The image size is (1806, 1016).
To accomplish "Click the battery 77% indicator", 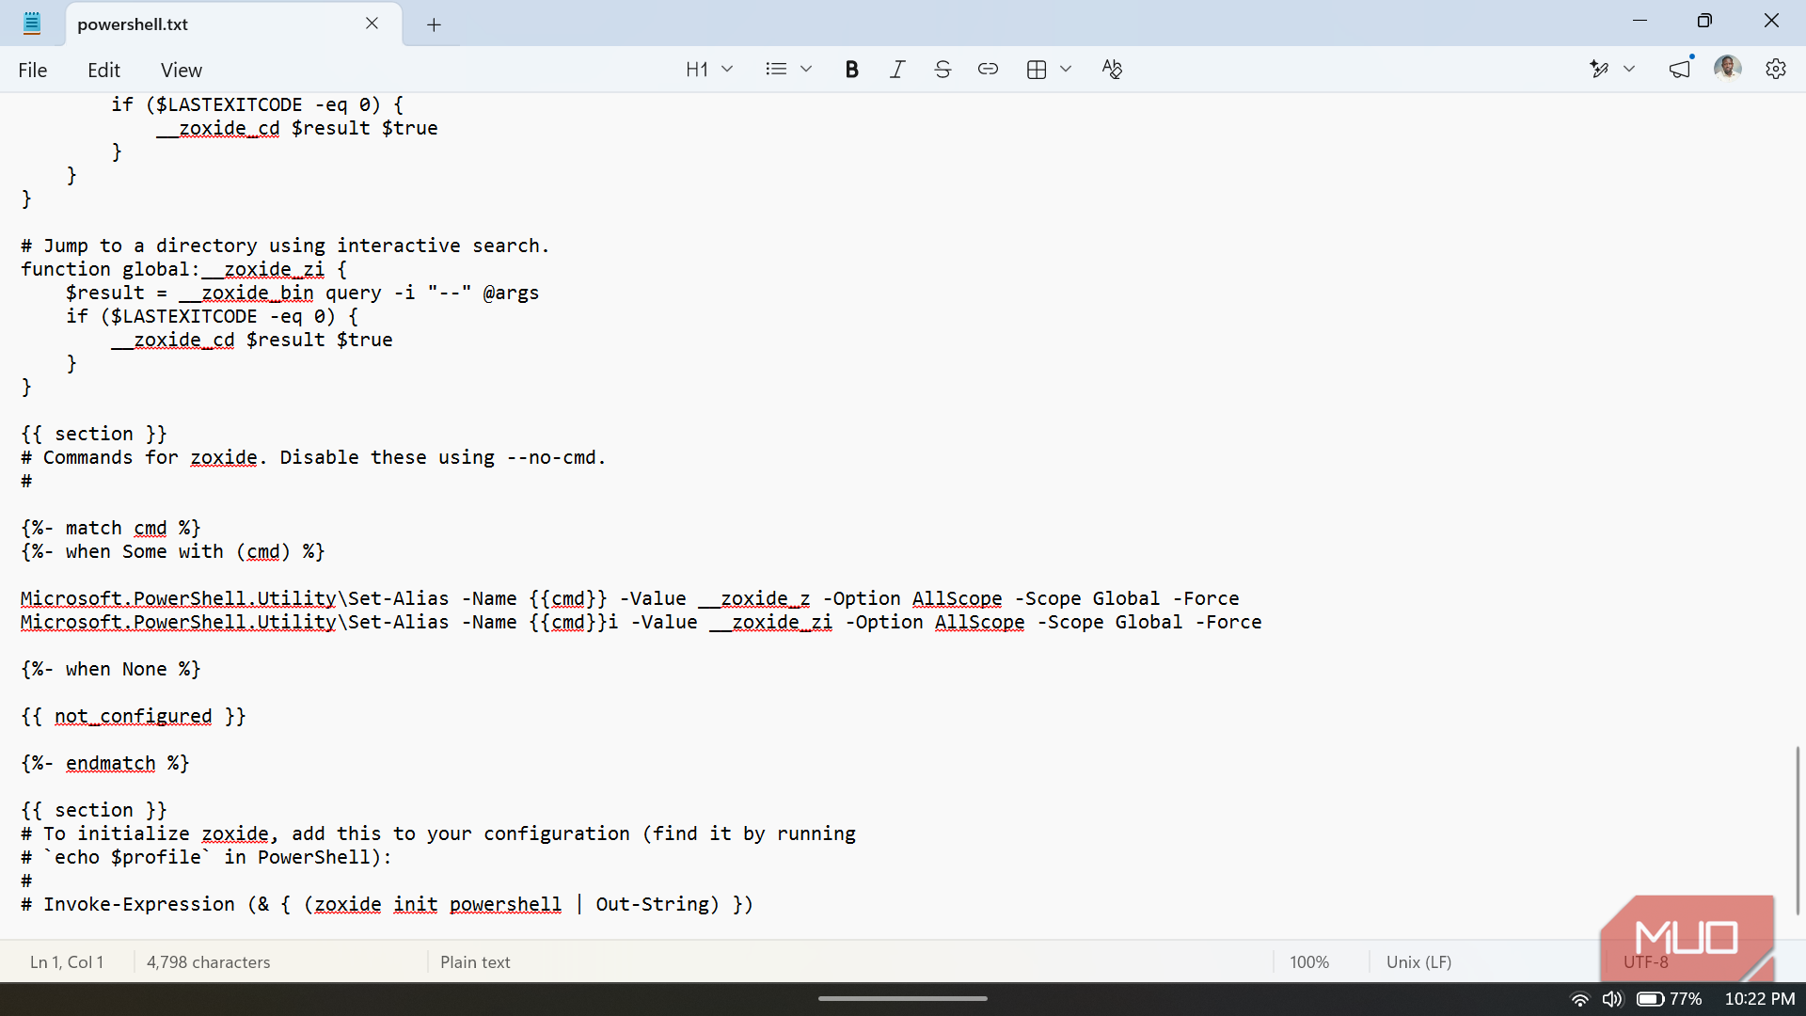I will (x=1670, y=999).
